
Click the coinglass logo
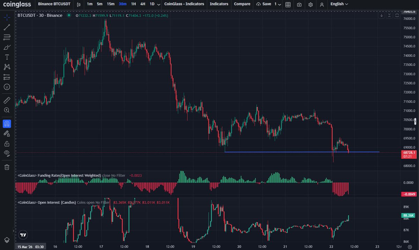click(17, 4)
